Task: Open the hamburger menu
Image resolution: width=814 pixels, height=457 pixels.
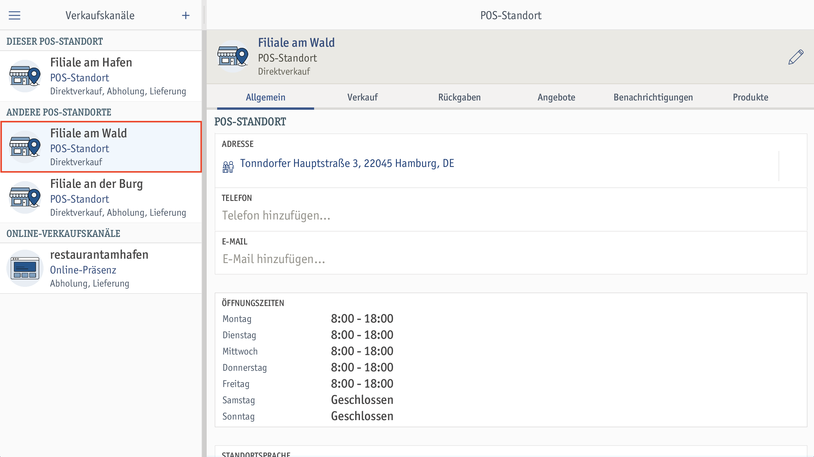Action: (x=14, y=15)
